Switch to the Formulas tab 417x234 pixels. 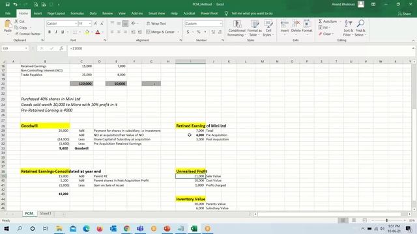[77, 13]
